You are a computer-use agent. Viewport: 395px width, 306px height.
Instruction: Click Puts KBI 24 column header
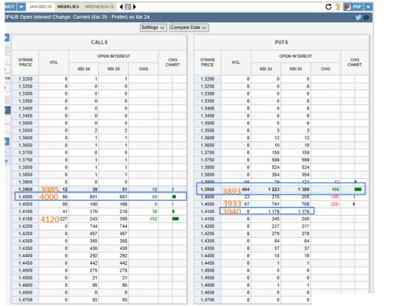pos(266,69)
